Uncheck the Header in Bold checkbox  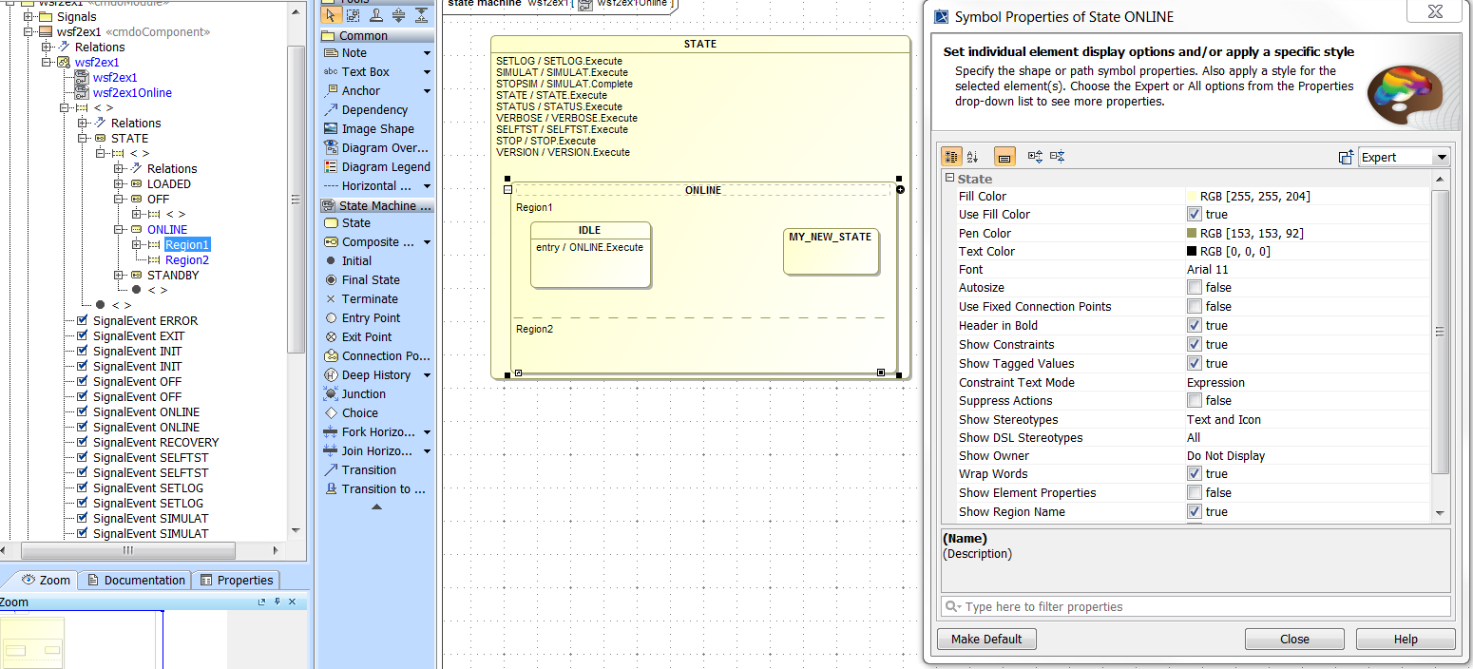(1194, 326)
